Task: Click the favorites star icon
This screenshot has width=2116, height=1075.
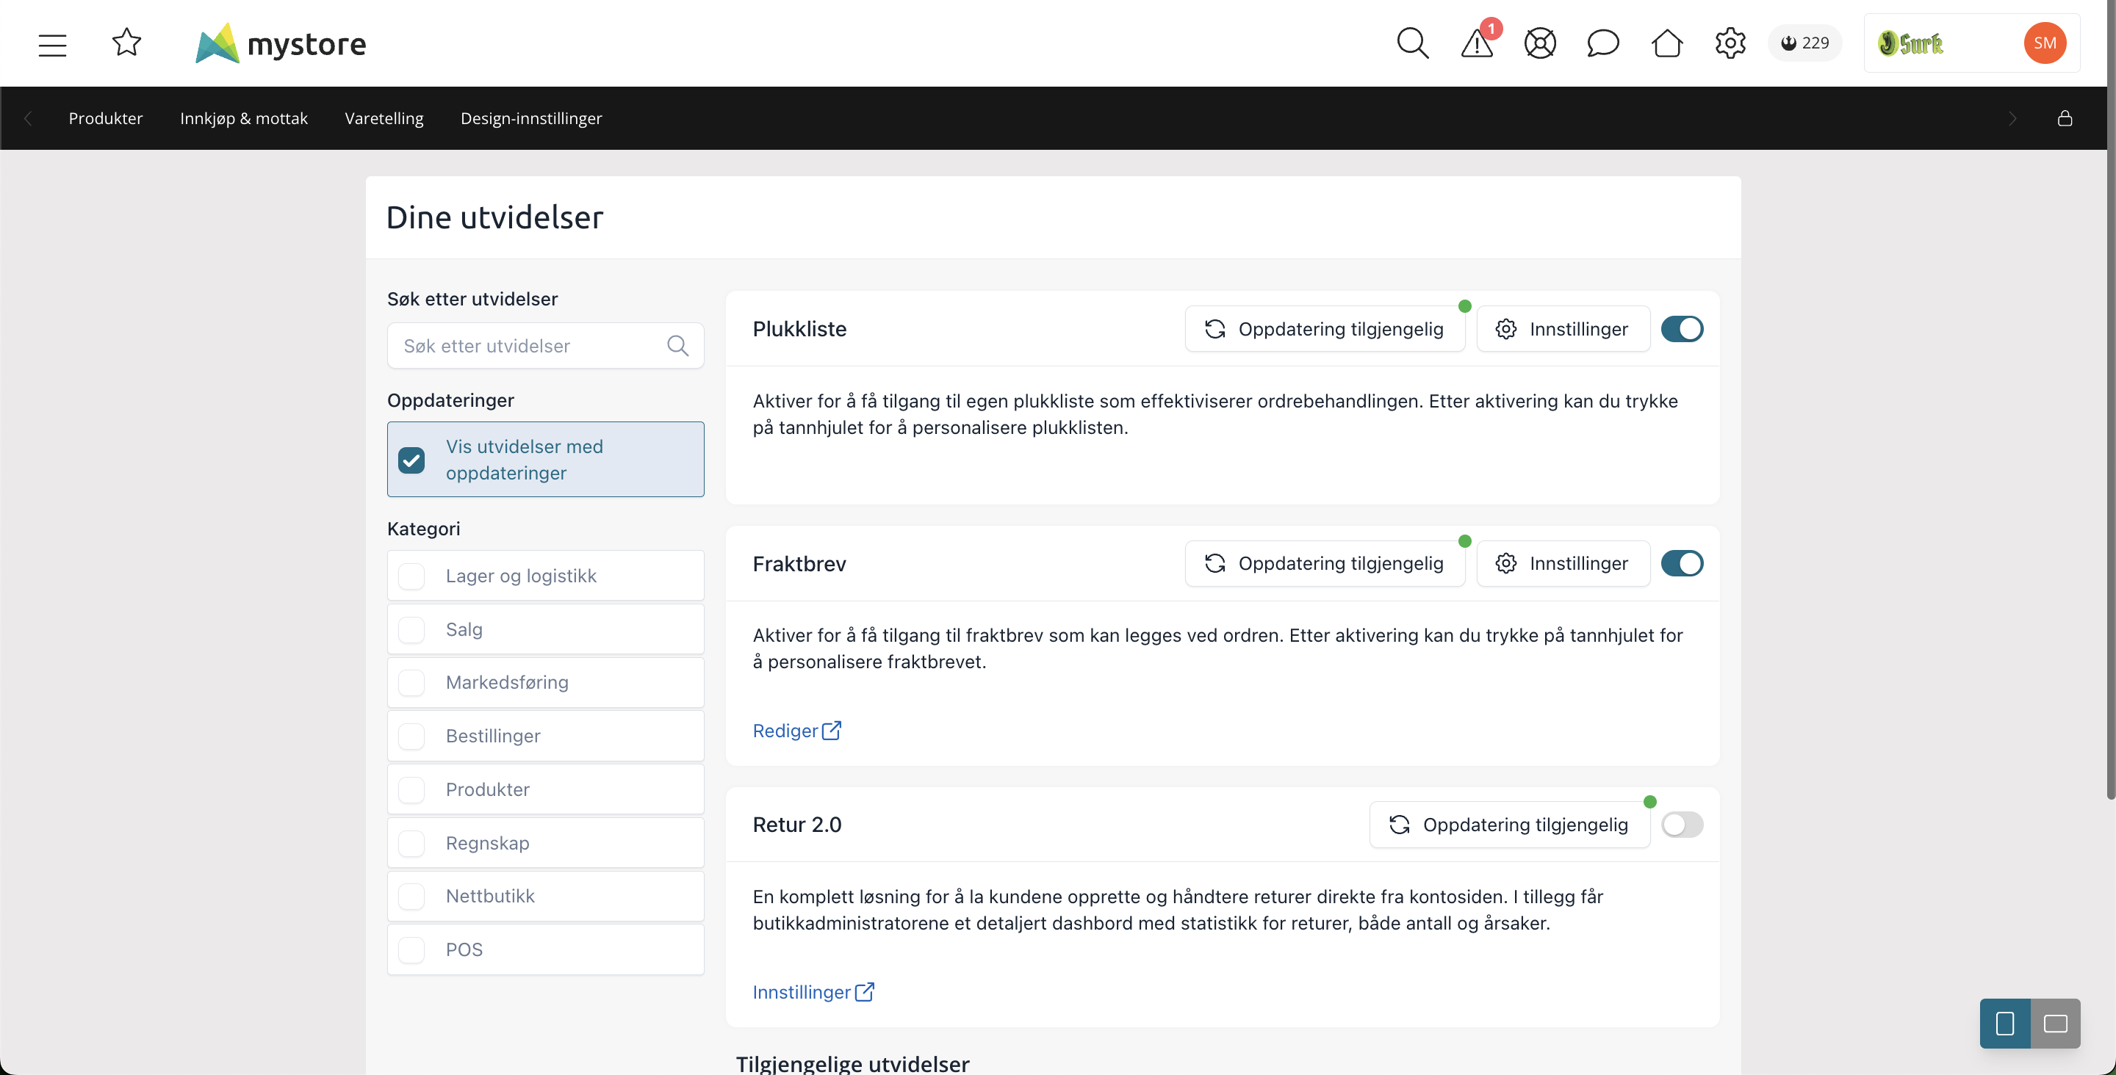Action: 126,43
